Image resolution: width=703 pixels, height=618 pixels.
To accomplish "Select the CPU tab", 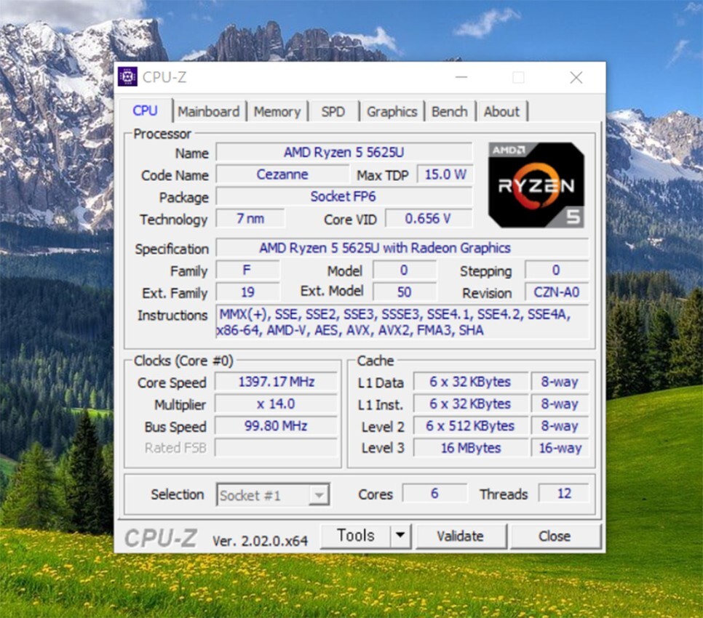I will pos(146,111).
